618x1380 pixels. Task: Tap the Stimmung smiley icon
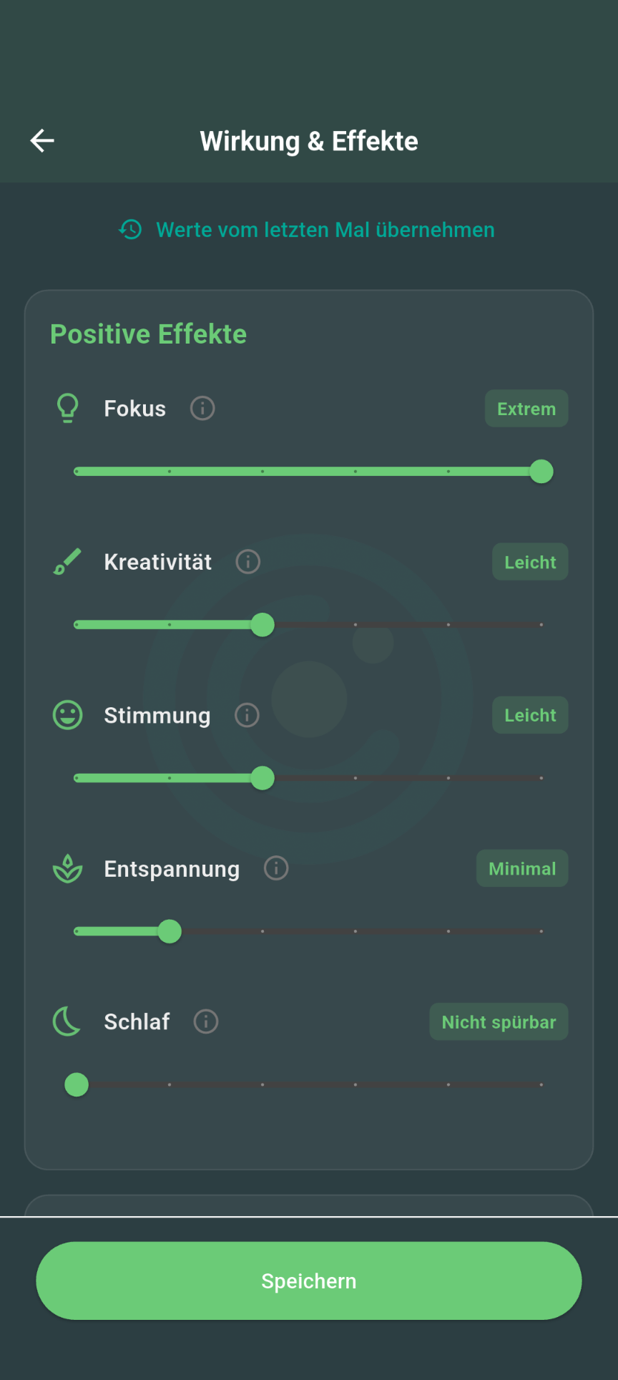[x=68, y=715]
